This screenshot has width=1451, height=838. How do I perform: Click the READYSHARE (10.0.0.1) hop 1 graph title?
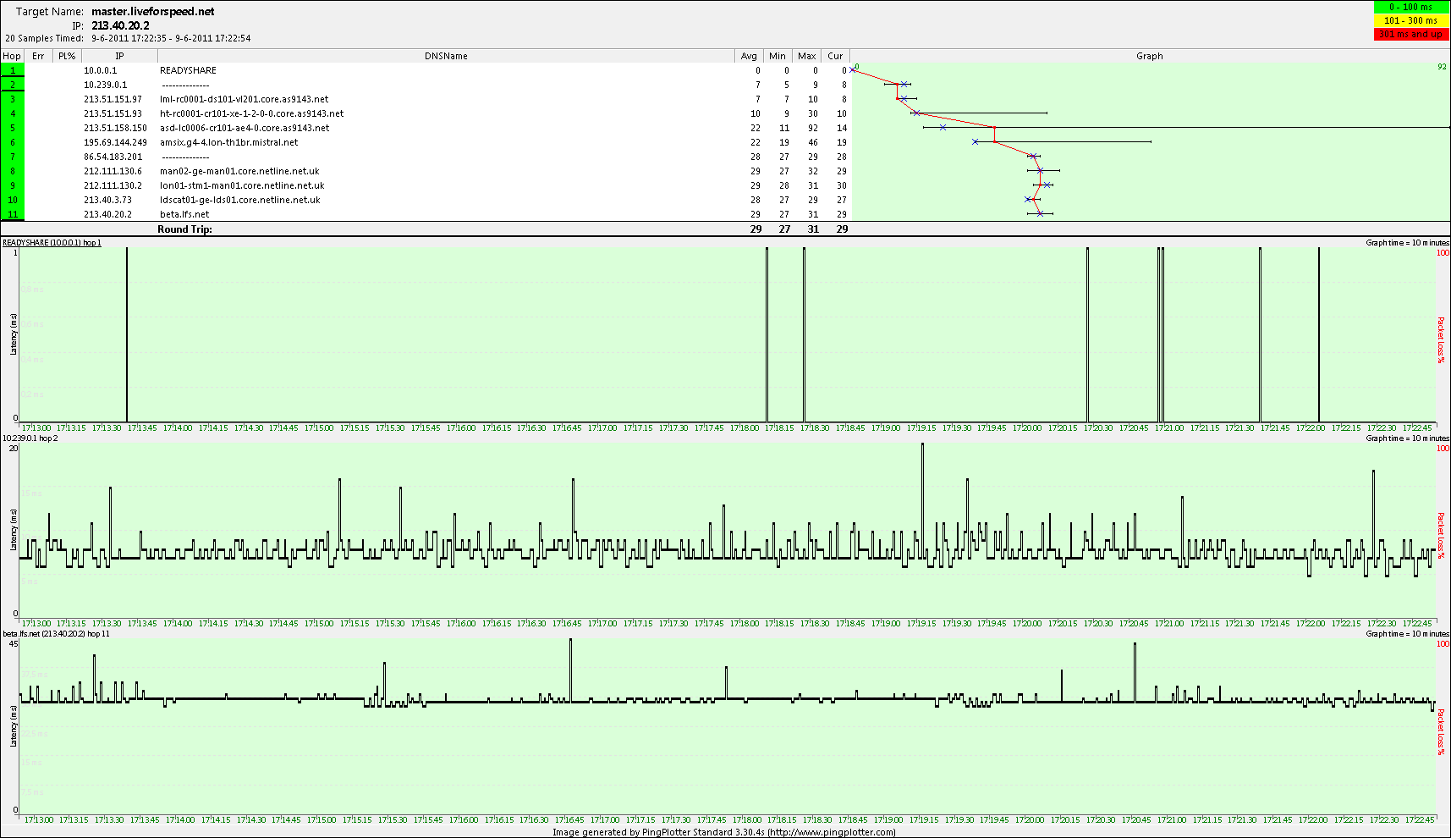52,243
